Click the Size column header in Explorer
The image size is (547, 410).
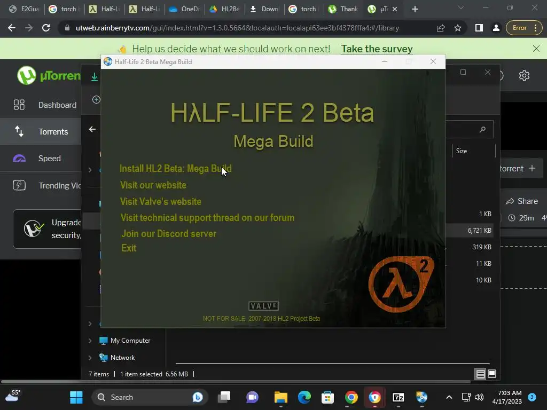click(462, 151)
